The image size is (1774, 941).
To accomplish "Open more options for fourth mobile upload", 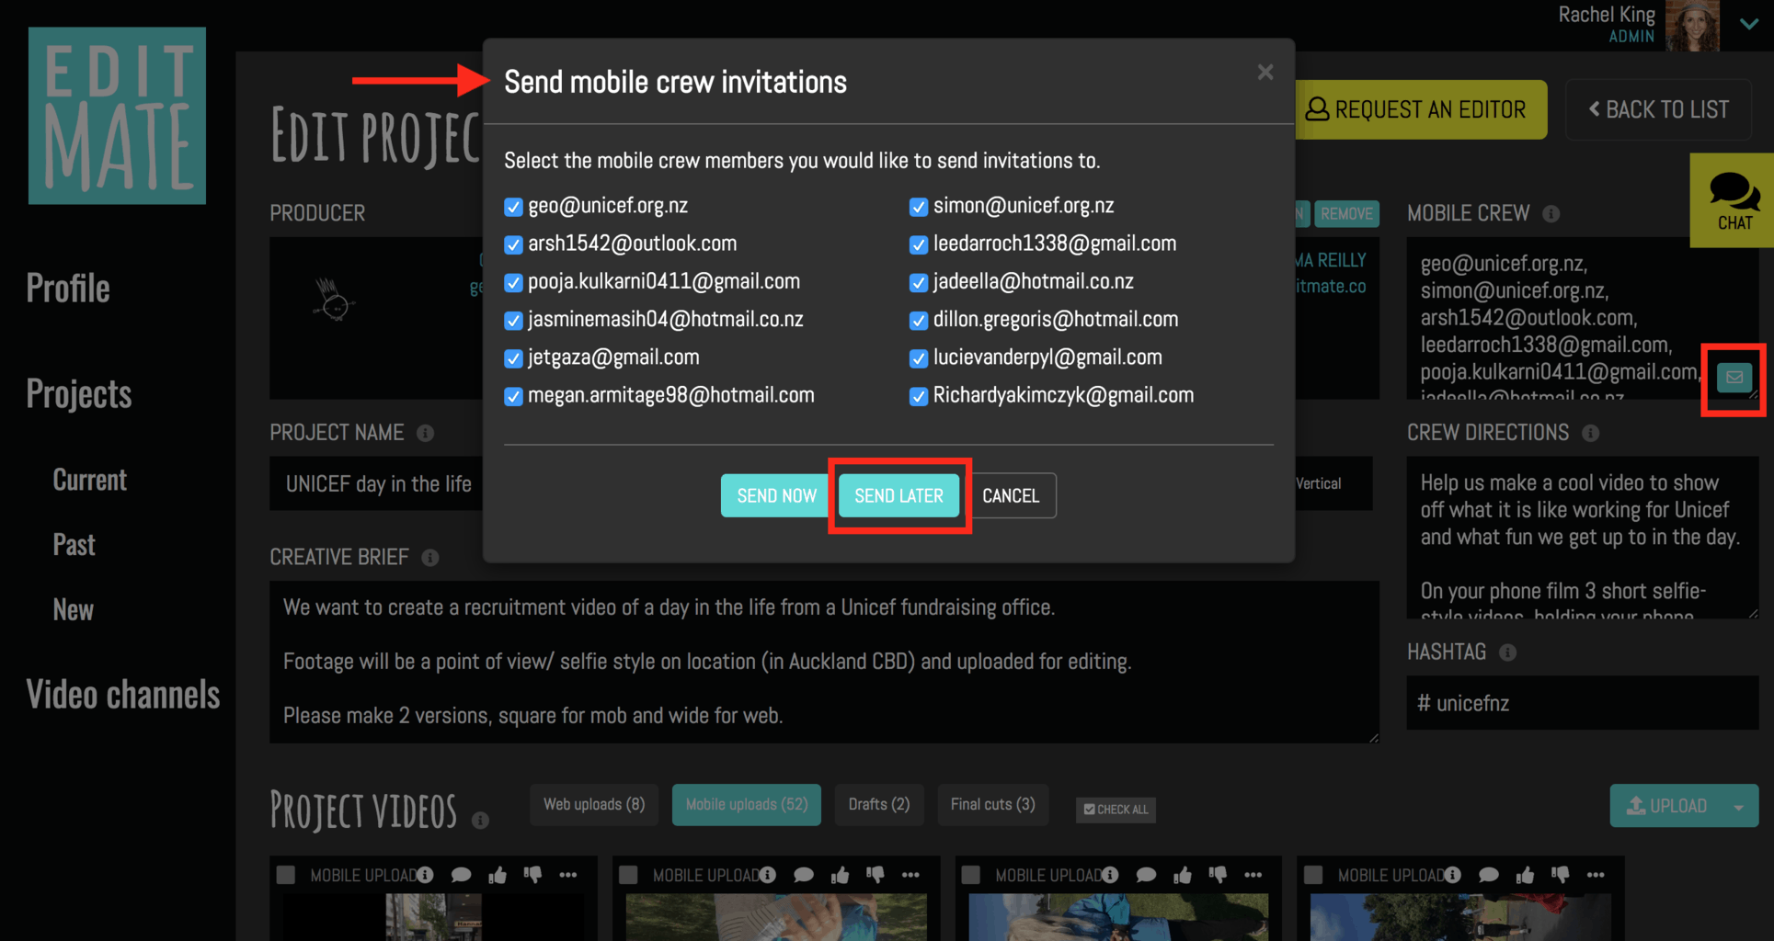I will pyautogui.click(x=1596, y=875).
